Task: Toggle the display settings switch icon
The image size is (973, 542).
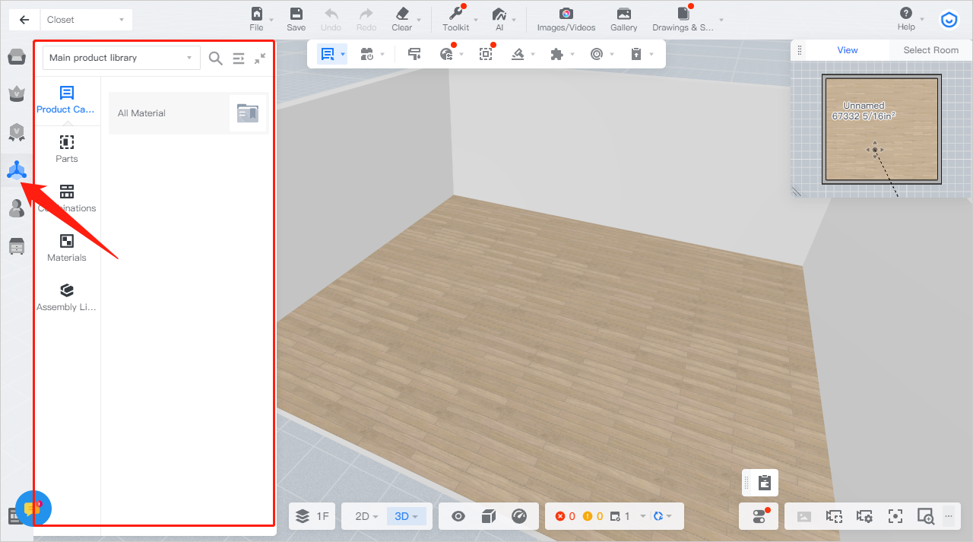Action: coord(759,517)
